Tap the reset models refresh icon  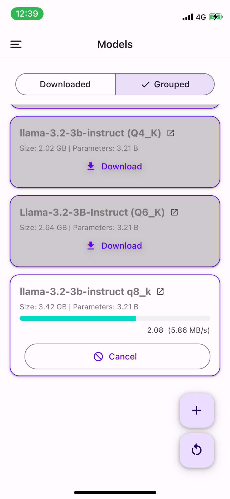197,450
